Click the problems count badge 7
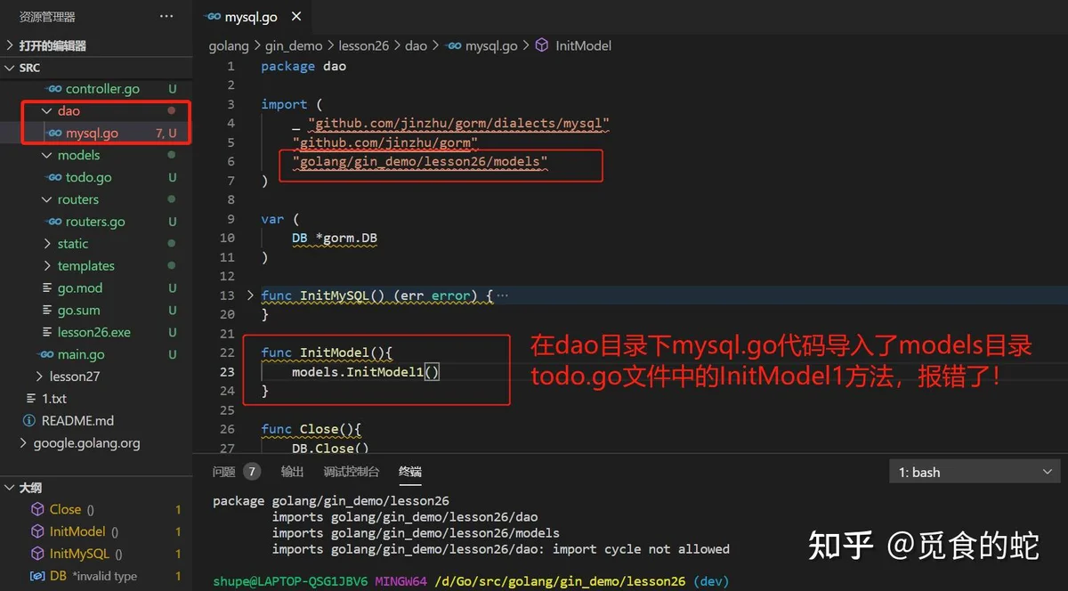1068x591 pixels. (252, 472)
